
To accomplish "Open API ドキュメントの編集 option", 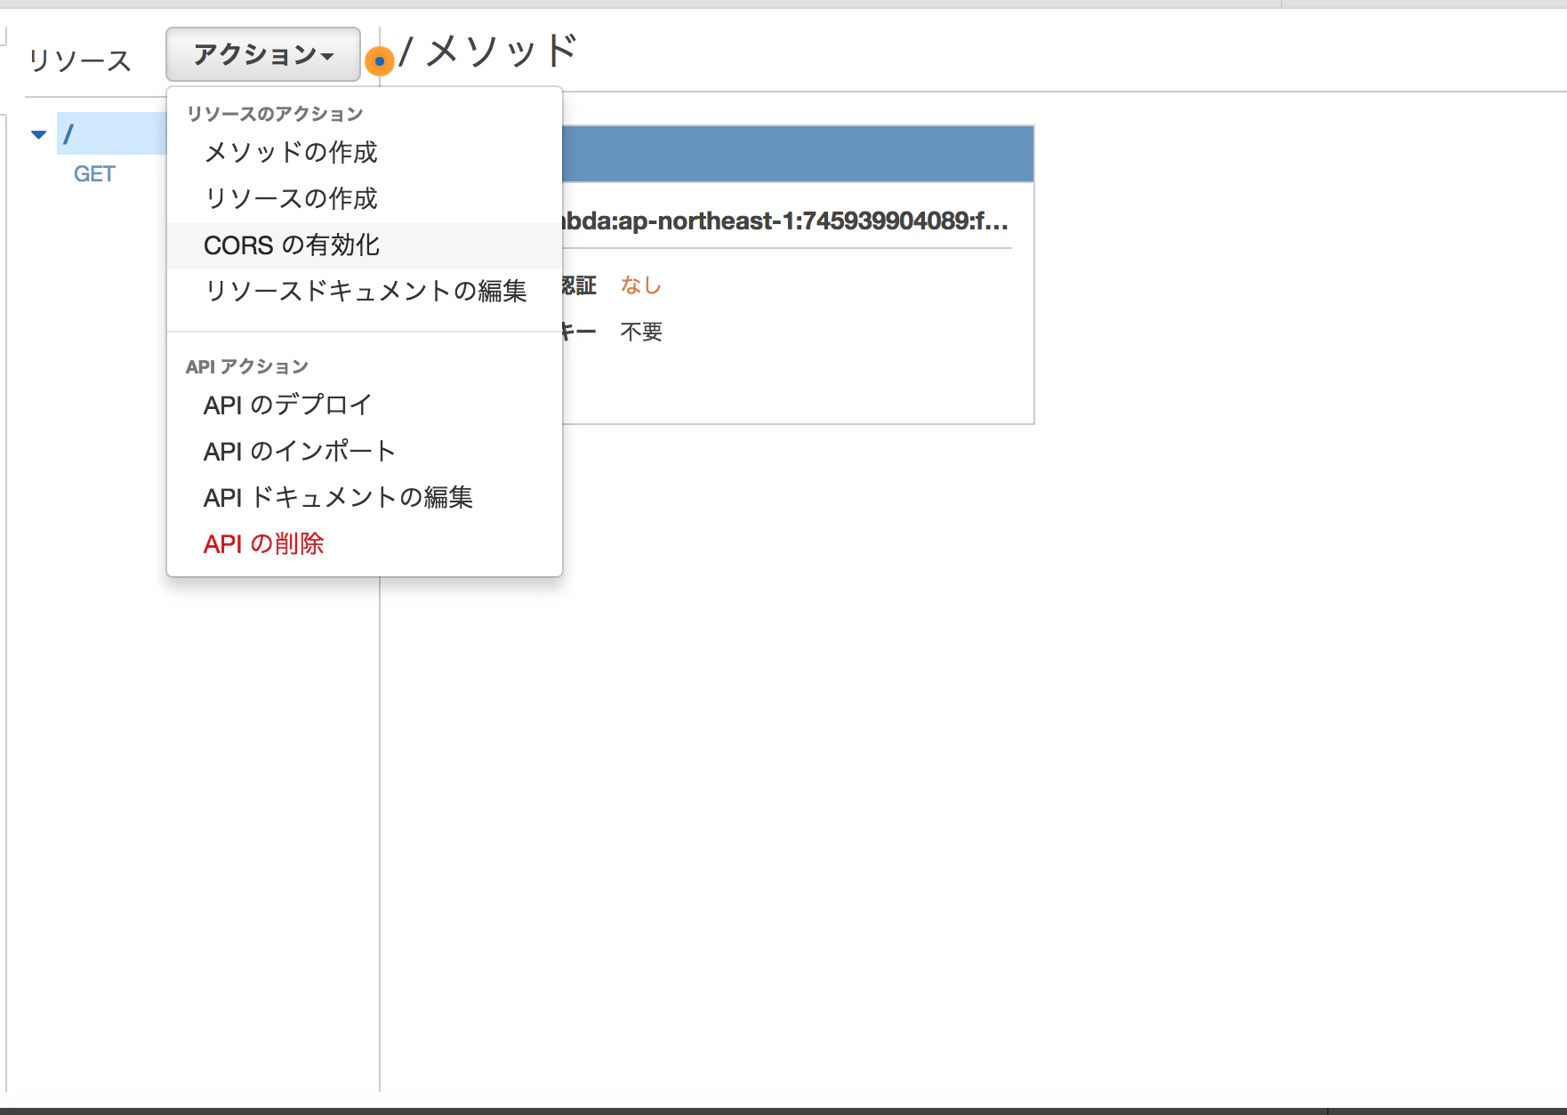I will tap(364, 497).
